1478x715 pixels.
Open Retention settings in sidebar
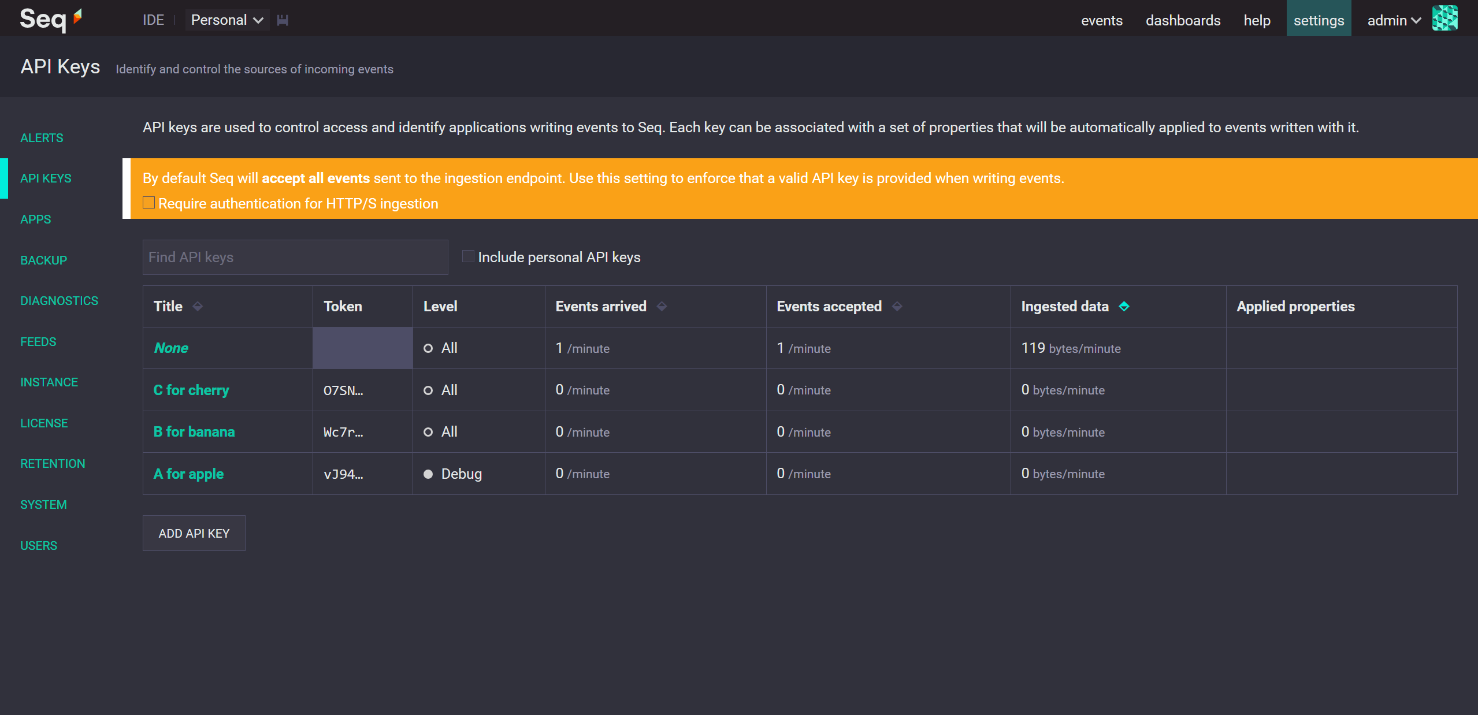click(53, 464)
